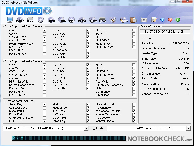Select the serial number KZ578AE3729

click(180, 43)
